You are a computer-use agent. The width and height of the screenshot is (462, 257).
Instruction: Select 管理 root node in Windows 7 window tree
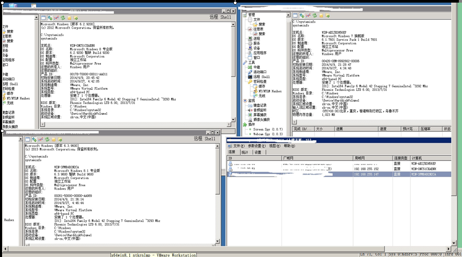tap(251, 15)
